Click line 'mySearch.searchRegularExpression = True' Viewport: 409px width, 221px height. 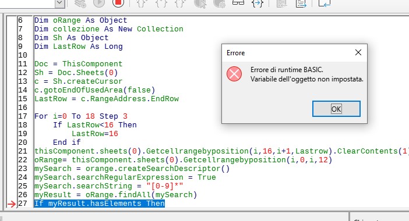(125, 177)
